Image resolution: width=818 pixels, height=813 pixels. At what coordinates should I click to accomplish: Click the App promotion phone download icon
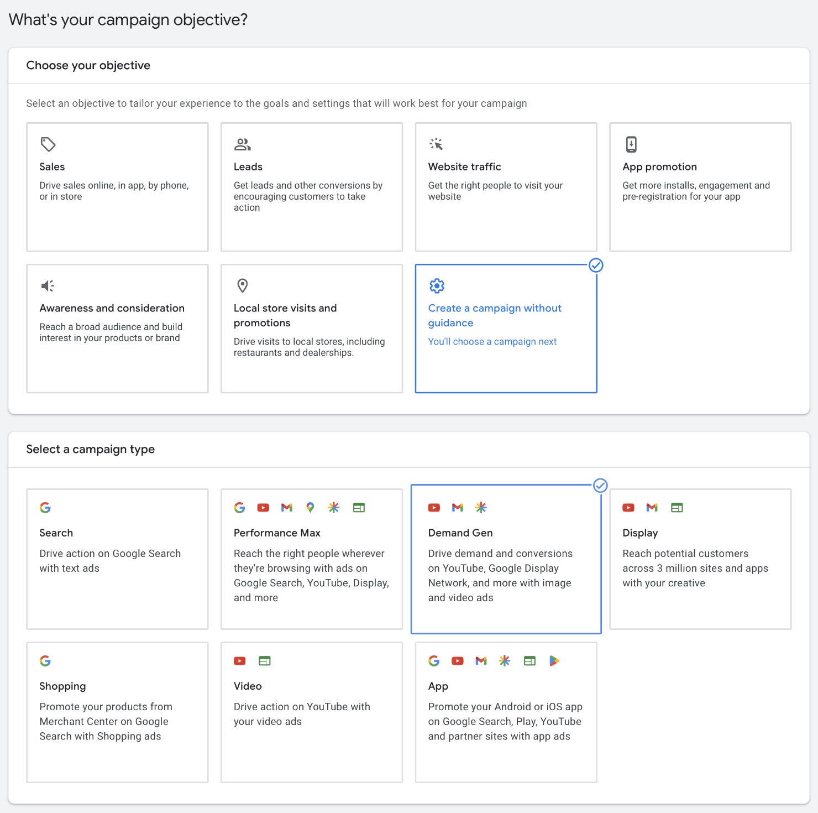[x=631, y=144]
